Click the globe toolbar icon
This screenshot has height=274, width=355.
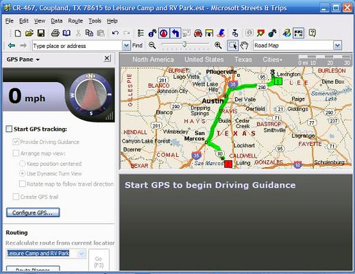pos(287,33)
